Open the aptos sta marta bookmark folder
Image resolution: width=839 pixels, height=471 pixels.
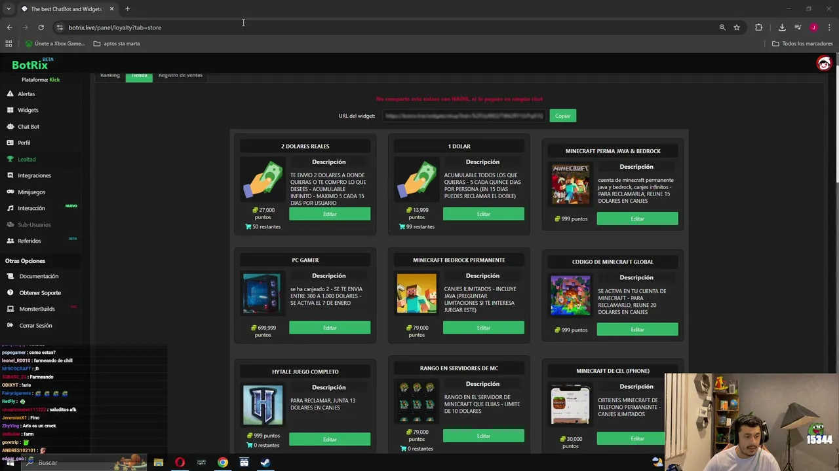pos(117,44)
